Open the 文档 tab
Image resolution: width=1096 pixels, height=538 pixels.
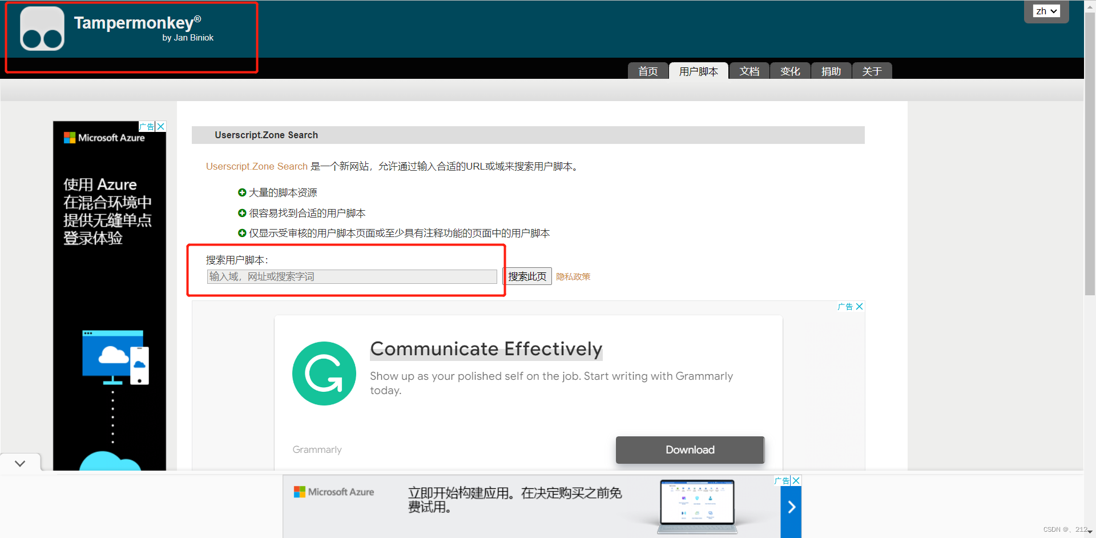(750, 71)
